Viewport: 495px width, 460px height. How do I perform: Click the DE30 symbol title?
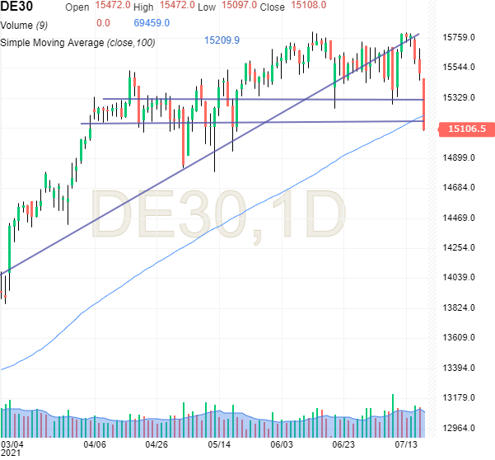[x=16, y=7]
